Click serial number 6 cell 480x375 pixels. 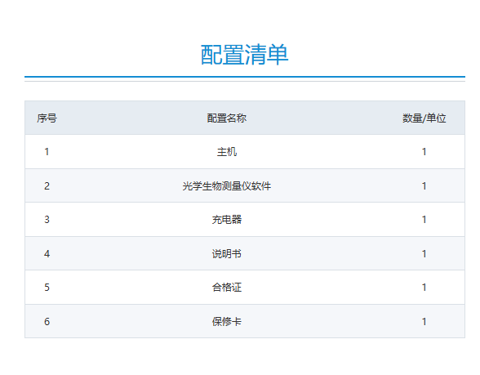(x=47, y=321)
